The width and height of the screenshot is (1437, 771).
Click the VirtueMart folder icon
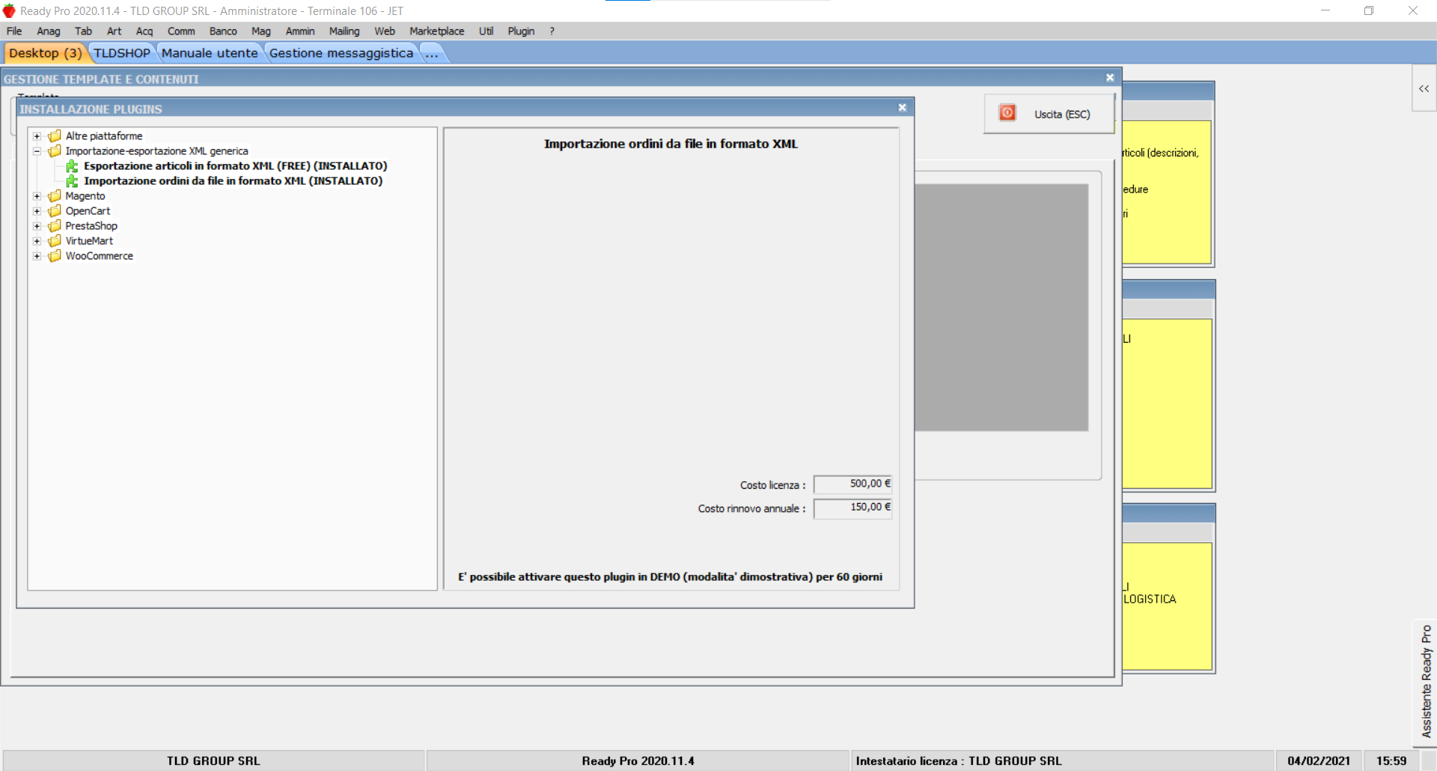55,240
